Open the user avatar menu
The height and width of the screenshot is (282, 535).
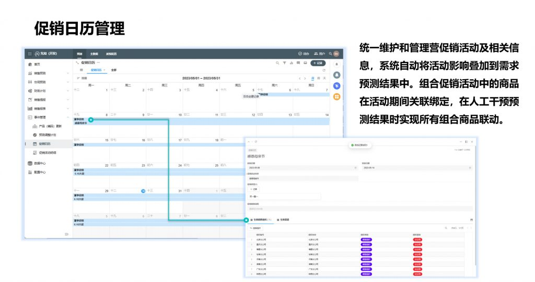click(336, 54)
